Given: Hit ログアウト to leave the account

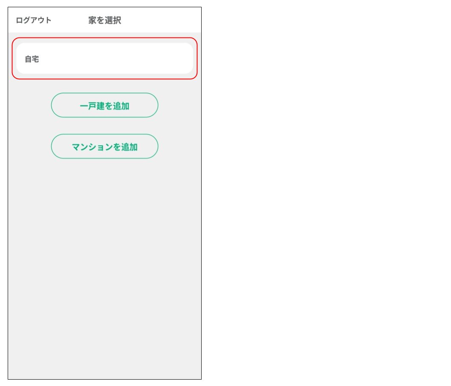Looking at the screenshot, I should click(x=34, y=20).
